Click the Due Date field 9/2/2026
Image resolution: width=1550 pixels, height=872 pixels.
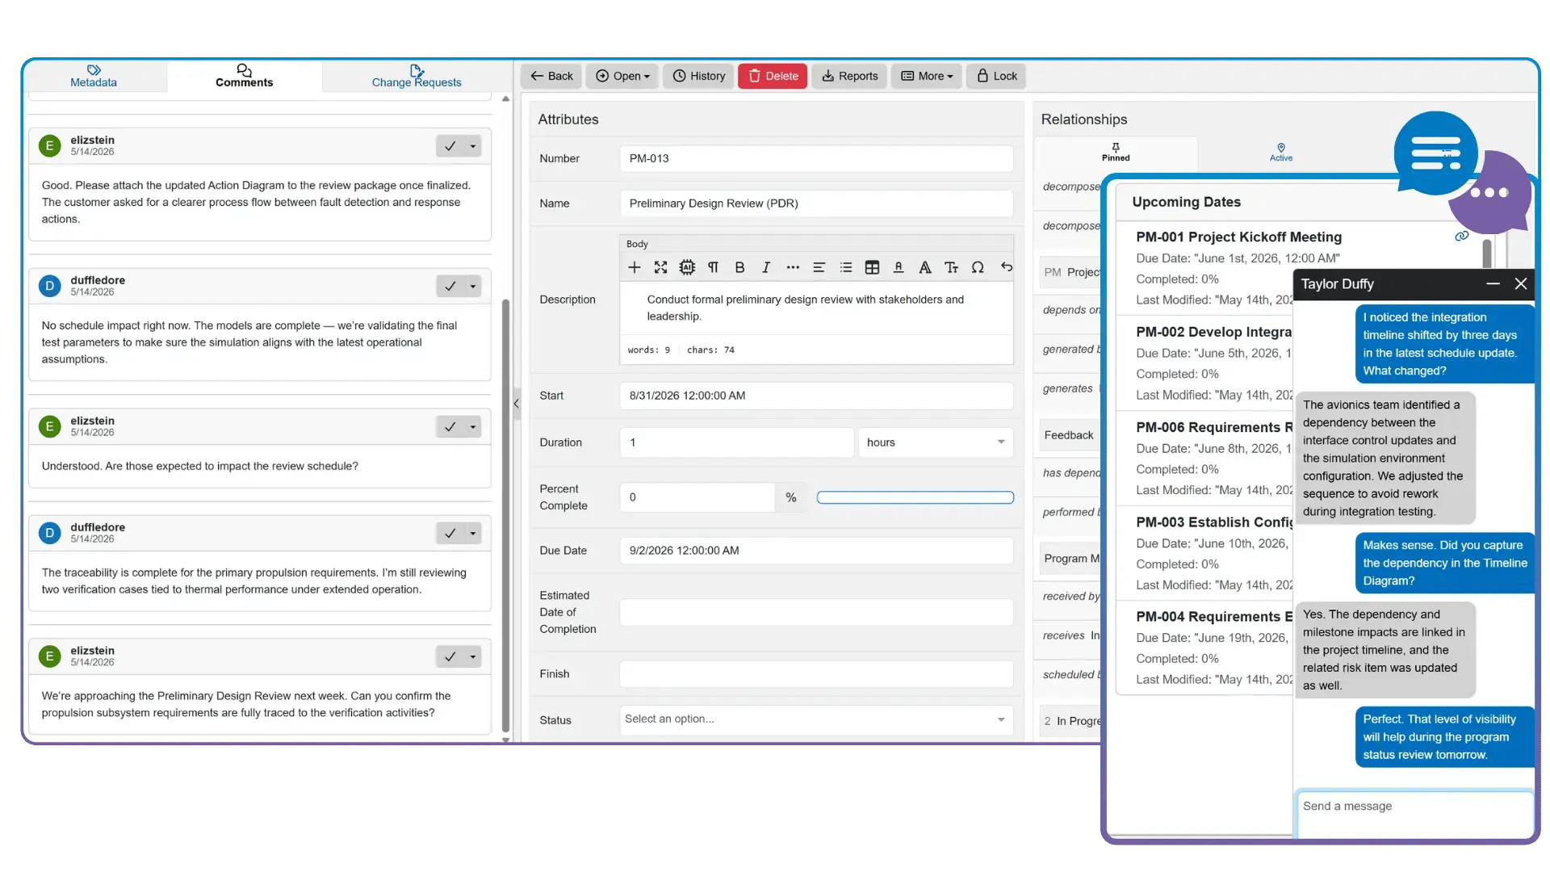coord(816,551)
